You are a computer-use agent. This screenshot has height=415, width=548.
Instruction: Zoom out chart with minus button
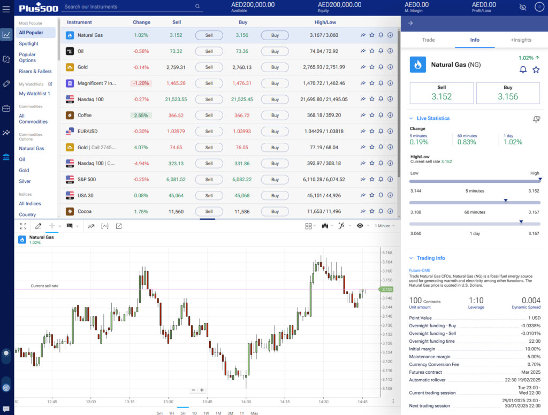coord(193,390)
